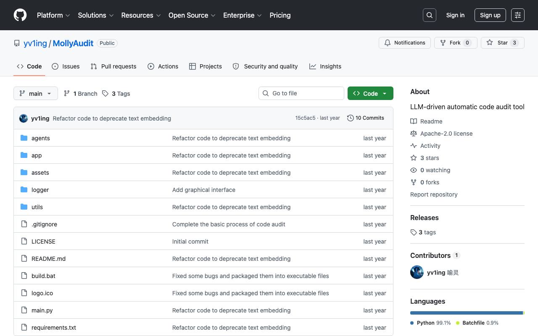The image size is (538, 336).
Task: Click the Notifications button
Action: tap(405, 43)
